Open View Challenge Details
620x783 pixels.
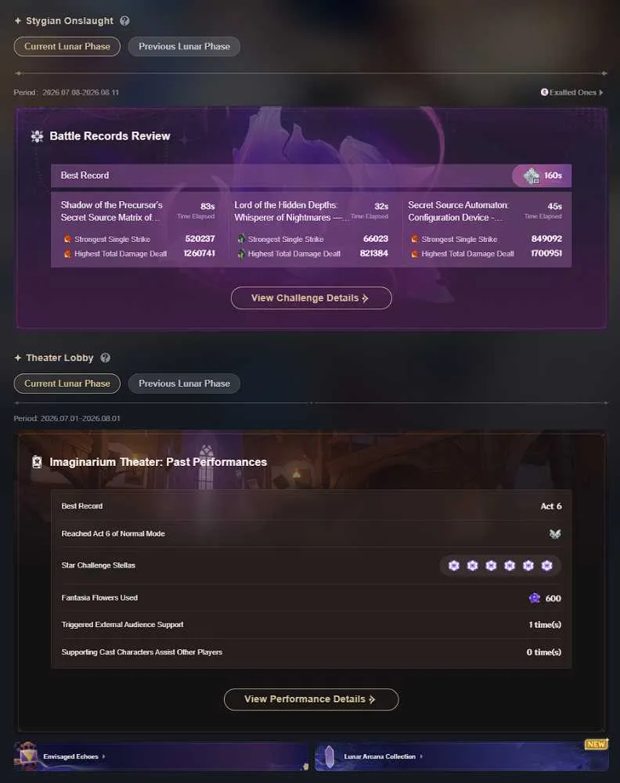311,298
